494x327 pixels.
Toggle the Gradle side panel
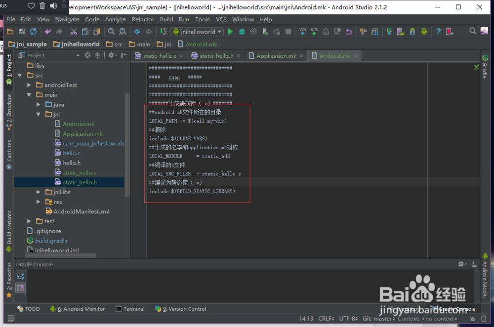point(485,67)
